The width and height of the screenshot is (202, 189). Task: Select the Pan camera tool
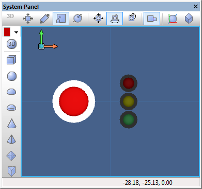[98, 19]
